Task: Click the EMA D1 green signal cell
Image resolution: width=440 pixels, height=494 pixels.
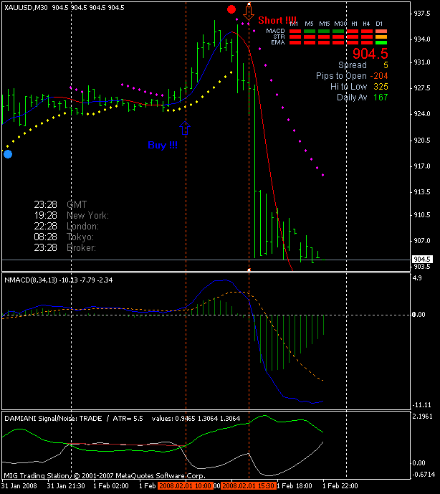Action: [381, 42]
